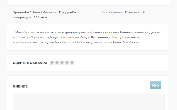Give the listing a two-star rating
Viewport: 177px width, 110px height.
57,63
